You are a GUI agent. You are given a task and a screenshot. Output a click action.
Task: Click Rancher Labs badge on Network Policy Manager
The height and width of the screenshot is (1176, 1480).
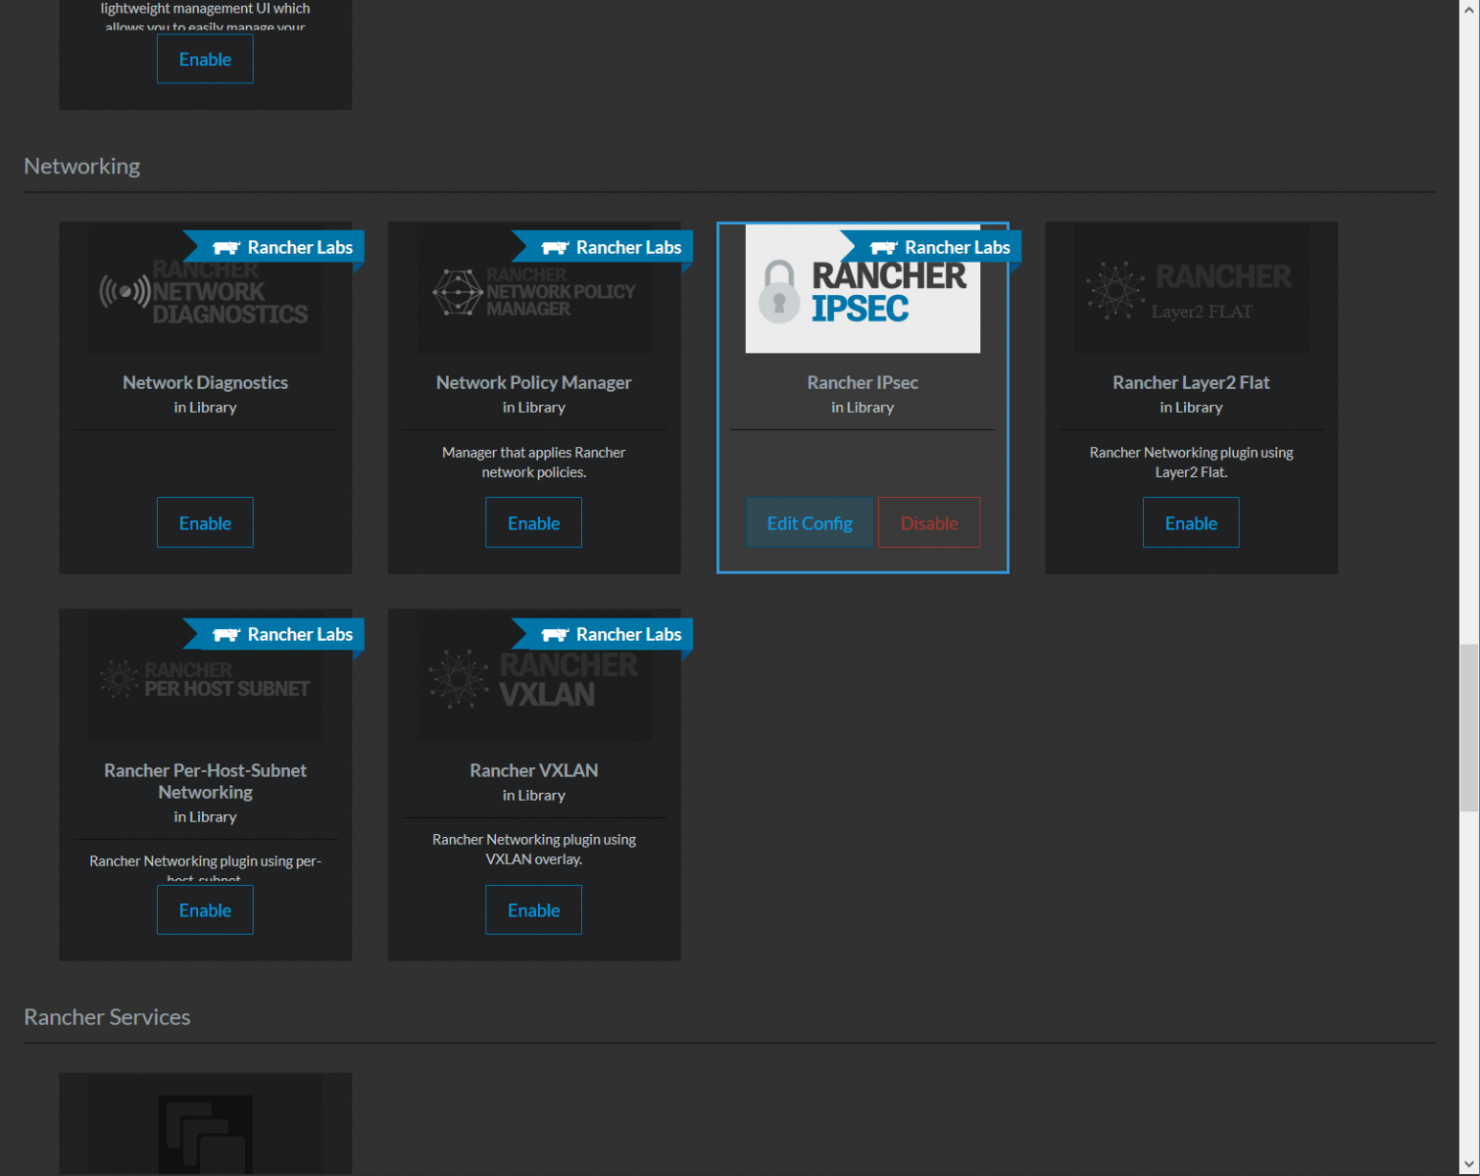coord(603,247)
